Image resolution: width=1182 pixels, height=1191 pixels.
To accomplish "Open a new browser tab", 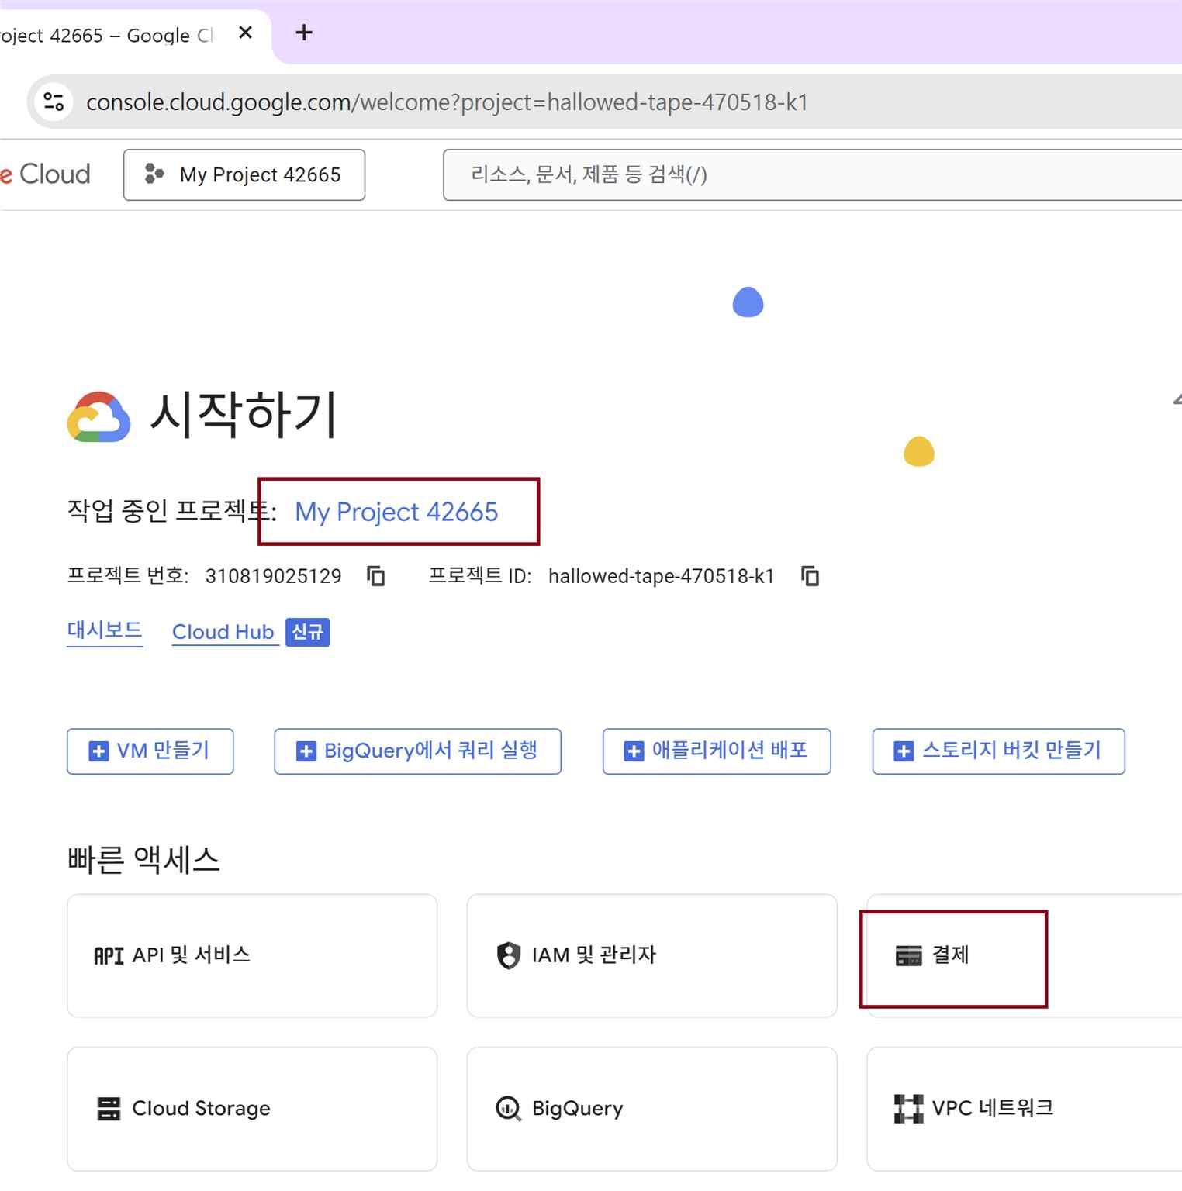I will [304, 33].
